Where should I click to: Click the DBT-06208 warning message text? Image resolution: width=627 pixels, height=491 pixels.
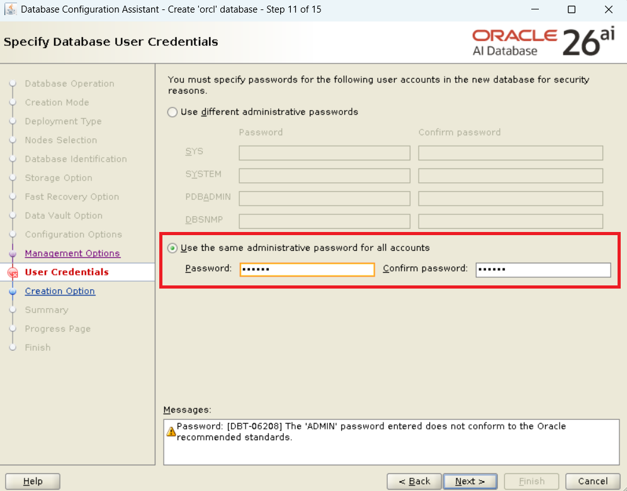point(371,431)
